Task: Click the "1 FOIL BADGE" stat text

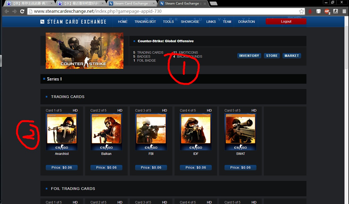Action: pyautogui.click(x=144, y=61)
